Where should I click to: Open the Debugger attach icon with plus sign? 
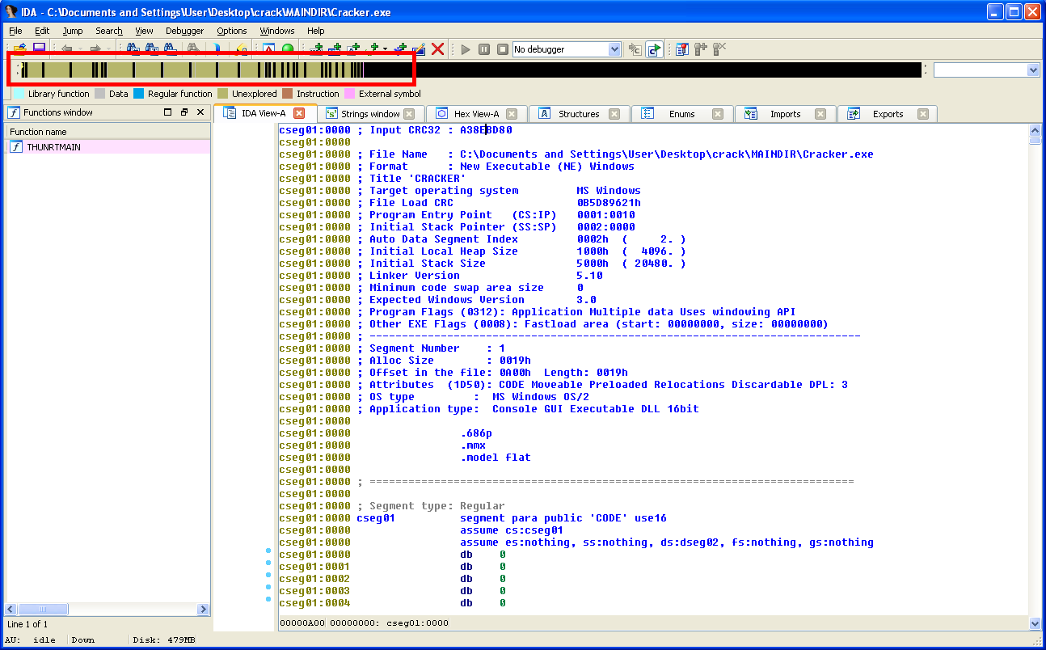[x=700, y=49]
